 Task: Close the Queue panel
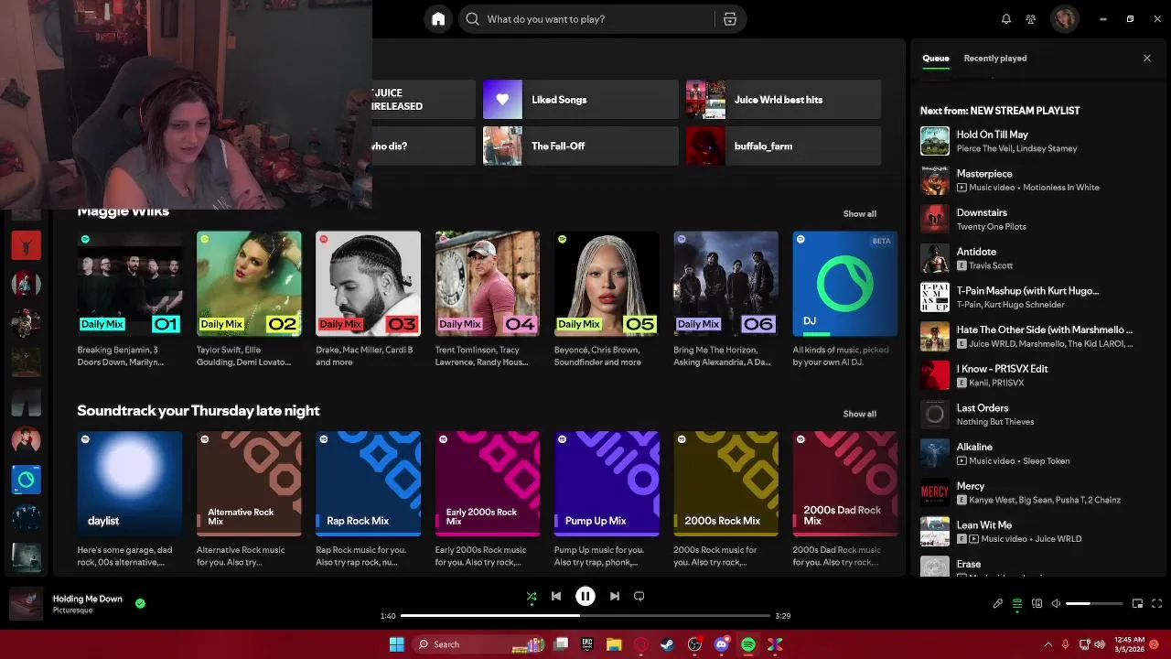1147,59
